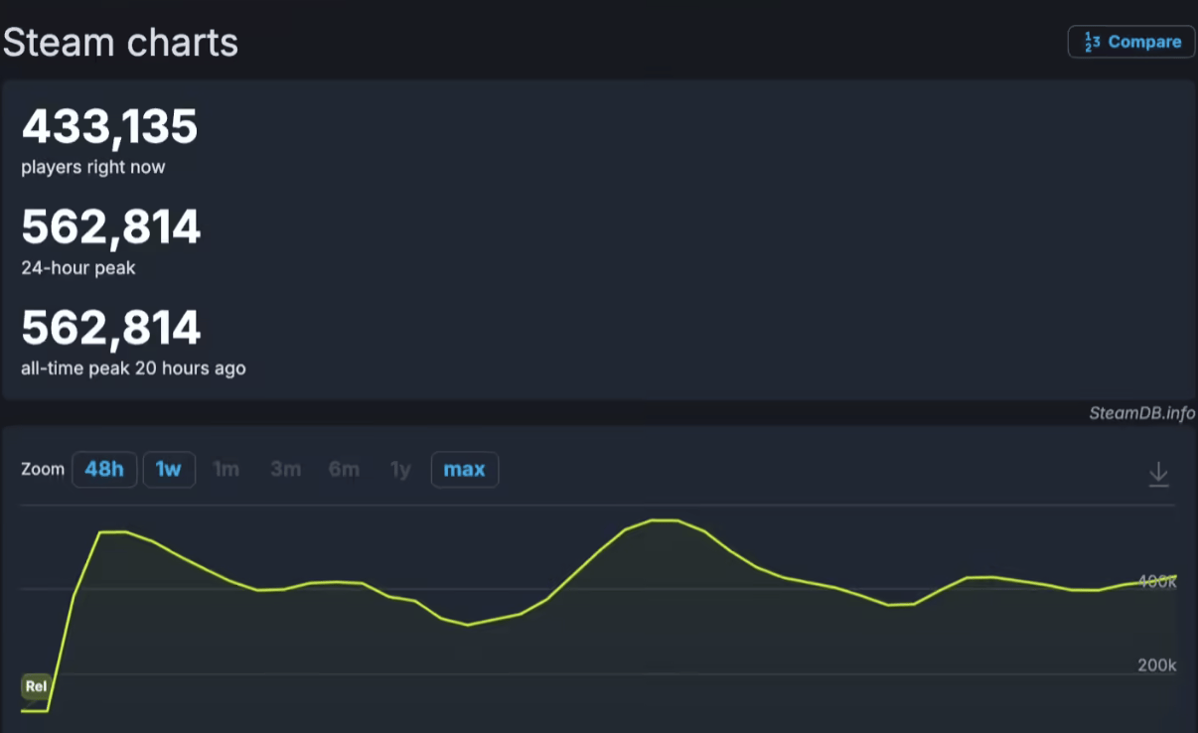Pick the 1y zoom range

pyautogui.click(x=400, y=470)
